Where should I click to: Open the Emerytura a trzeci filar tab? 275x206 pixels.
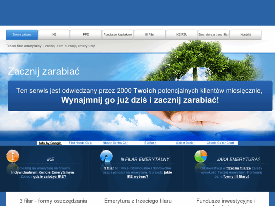click(213, 35)
